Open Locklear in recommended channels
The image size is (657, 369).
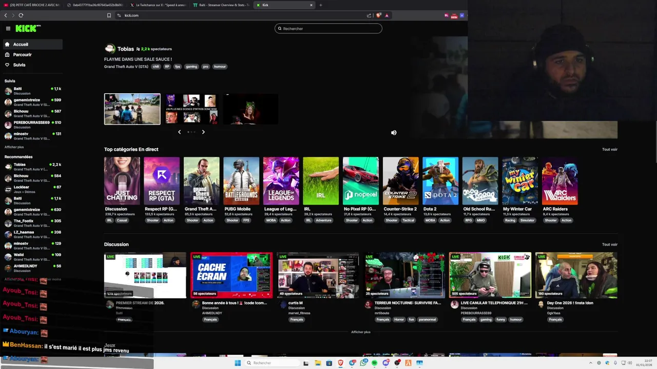[x=33, y=189]
